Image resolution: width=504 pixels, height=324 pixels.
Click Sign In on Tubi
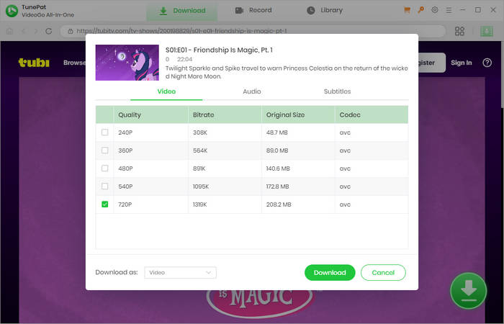[x=462, y=63]
